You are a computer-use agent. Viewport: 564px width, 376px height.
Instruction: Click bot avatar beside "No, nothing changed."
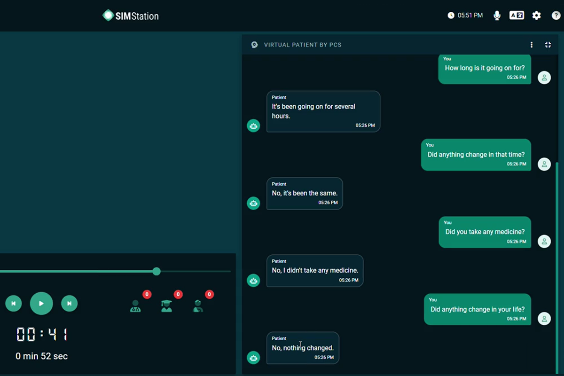pyautogui.click(x=254, y=357)
